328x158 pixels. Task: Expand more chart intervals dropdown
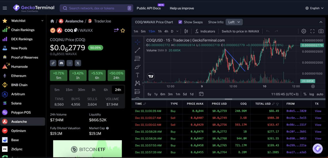(178, 31)
